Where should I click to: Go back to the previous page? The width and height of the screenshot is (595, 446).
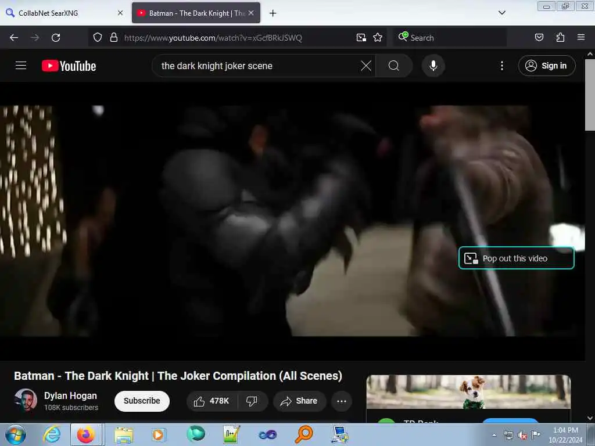pos(14,38)
